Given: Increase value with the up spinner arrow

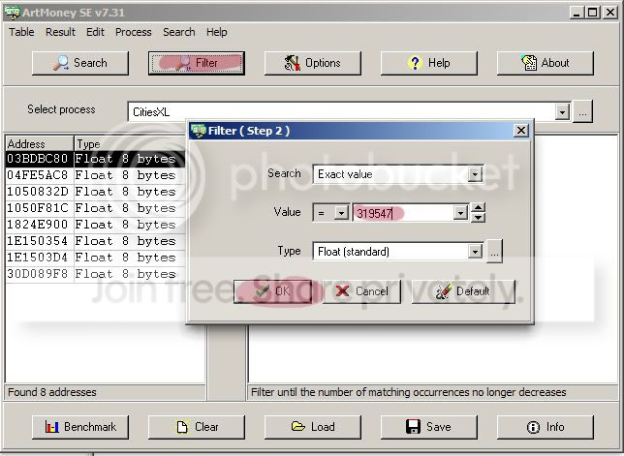Looking at the screenshot, I should 478,207.
